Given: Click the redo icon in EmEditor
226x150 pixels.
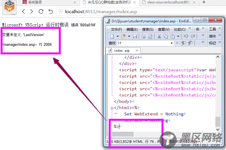Looking at the screenshot, I should click(x=193, y=36).
